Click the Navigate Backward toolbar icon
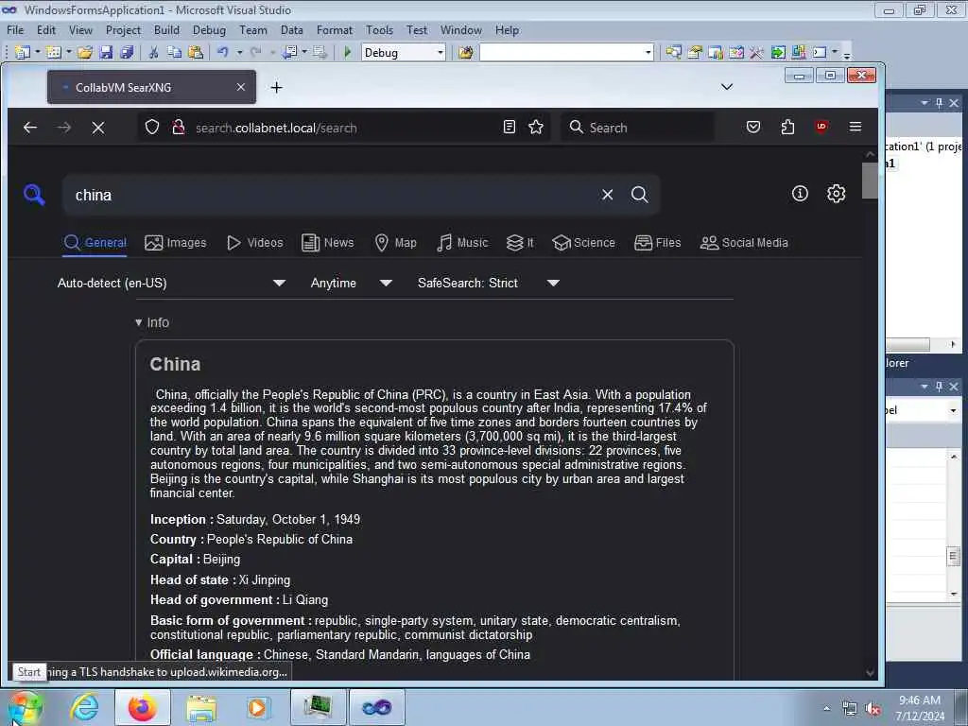968x726 pixels. pyautogui.click(x=289, y=53)
